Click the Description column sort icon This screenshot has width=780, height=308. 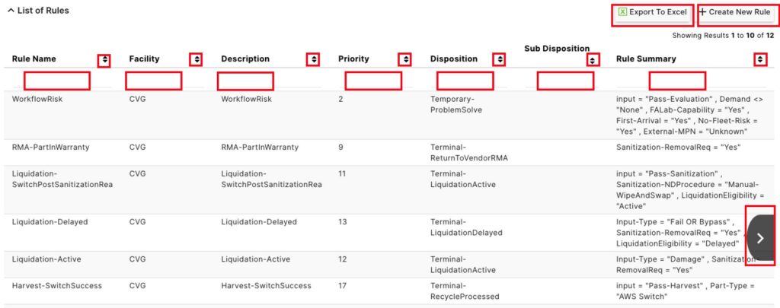[313, 59]
